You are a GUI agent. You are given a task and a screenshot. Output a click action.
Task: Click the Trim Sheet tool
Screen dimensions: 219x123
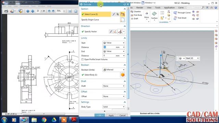pos(180,18)
